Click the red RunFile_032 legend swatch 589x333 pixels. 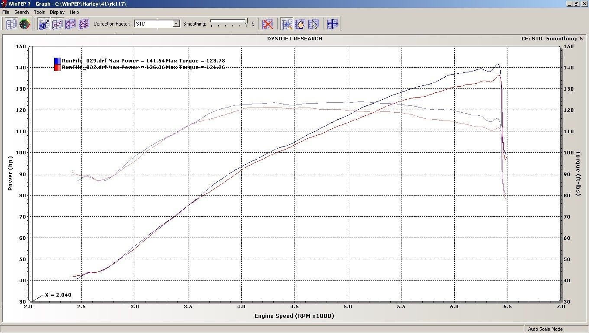click(x=57, y=67)
